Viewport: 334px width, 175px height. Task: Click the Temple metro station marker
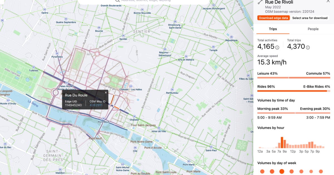[213, 47]
